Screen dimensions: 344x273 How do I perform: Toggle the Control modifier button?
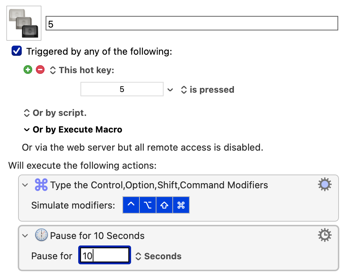[x=131, y=205]
